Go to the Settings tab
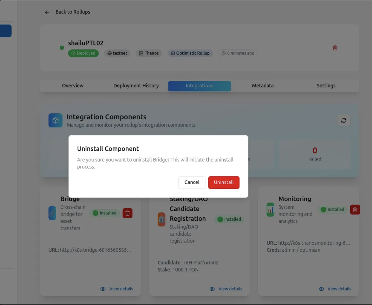 click(x=326, y=86)
